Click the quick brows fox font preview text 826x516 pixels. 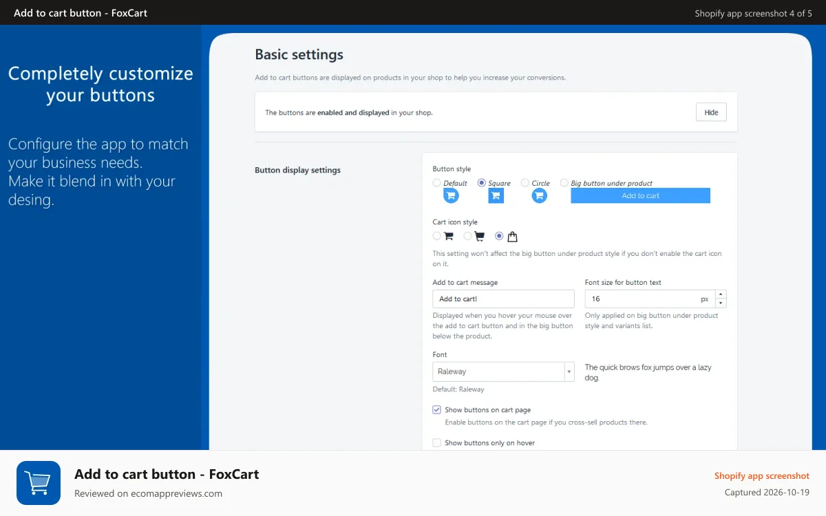(648, 372)
